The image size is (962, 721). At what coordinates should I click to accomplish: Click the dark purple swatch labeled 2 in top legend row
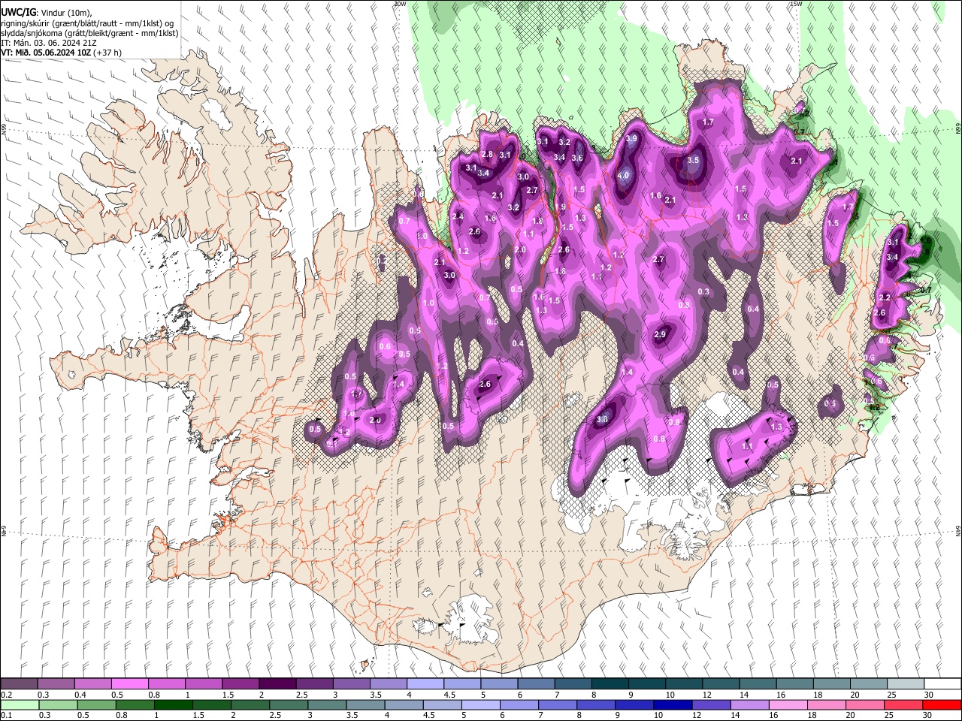[277, 683]
